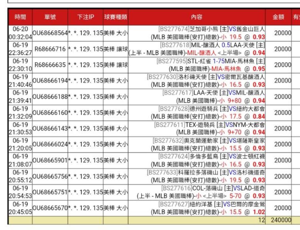Click IP *.*.129.135 in row OU68668564

(86, 33)
